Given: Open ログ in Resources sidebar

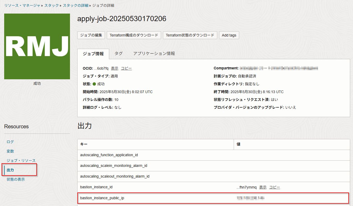Looking at the screenshot, I should pyautogui.click(x=10, y=142).
